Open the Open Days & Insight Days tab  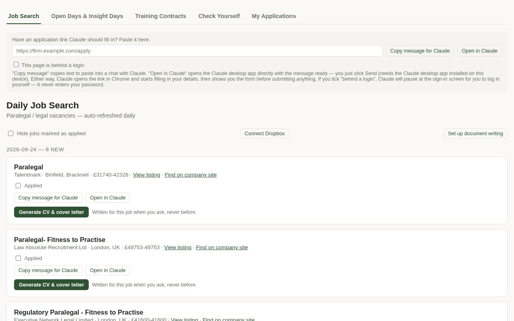(87, 16)
